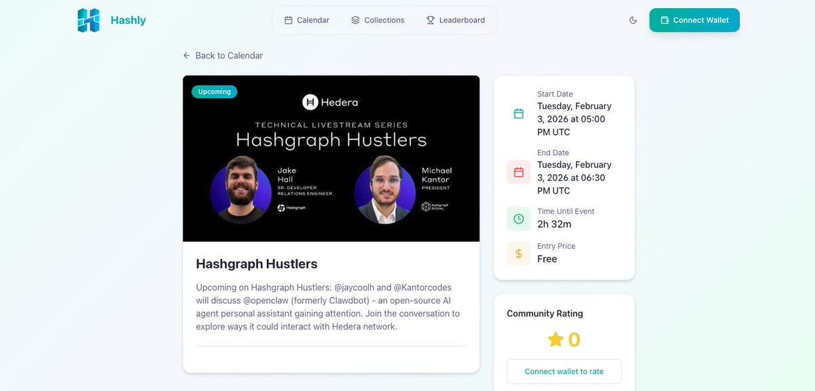Click the rating value '0'
This screenshot has width=815, height=391.
click(574, 339)
